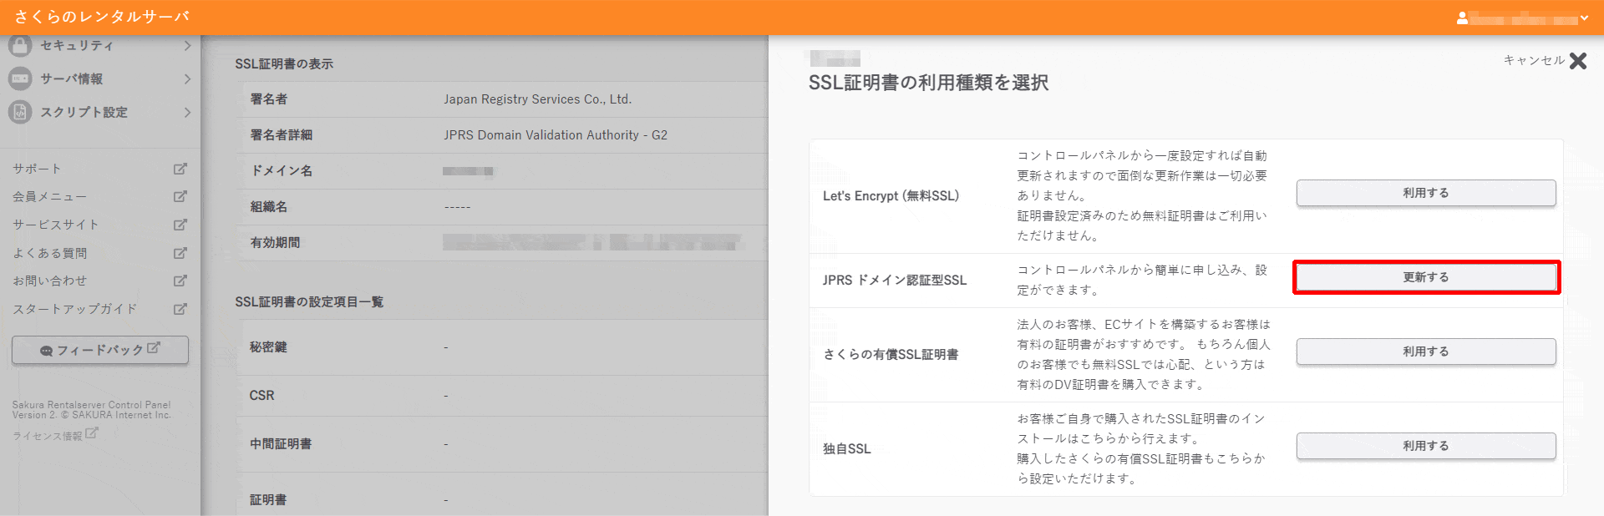Click the 秘密鍵 row label
Screen dimensions: 1604x516
[268, 347]
